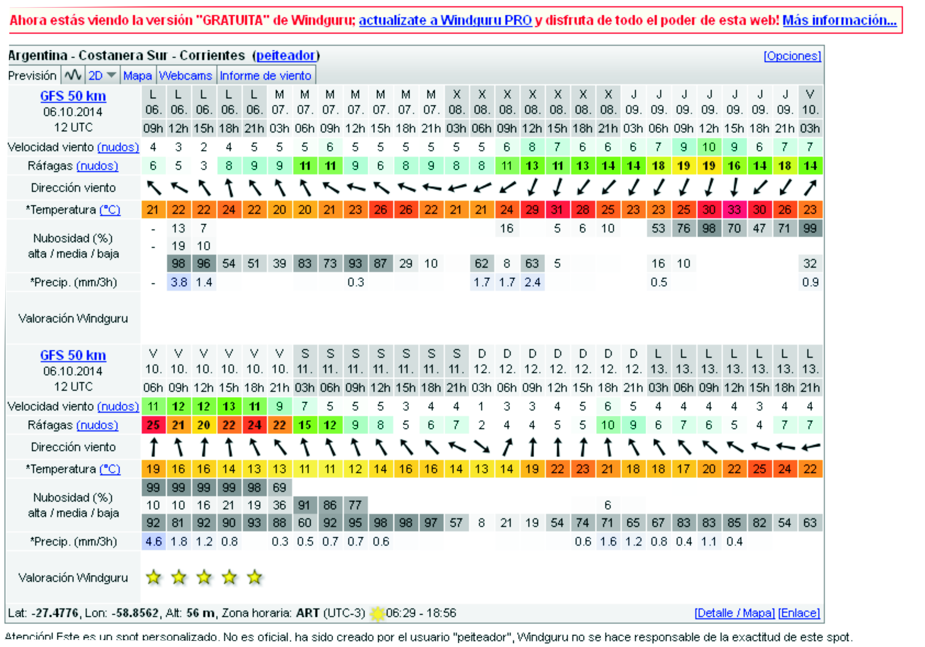Open the Webcams tab

[186, 76]
